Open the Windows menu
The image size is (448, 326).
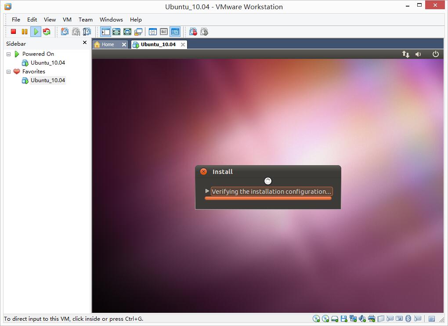pyautogui.click(x=111, y=19)
